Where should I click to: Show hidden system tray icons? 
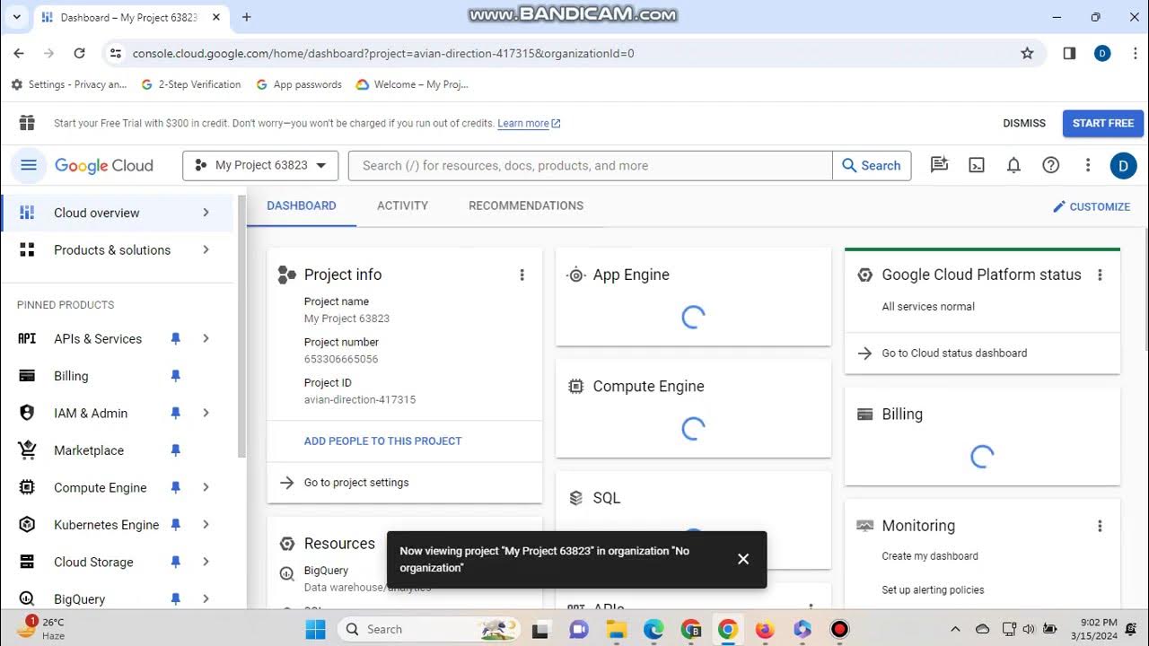(955, 629)
